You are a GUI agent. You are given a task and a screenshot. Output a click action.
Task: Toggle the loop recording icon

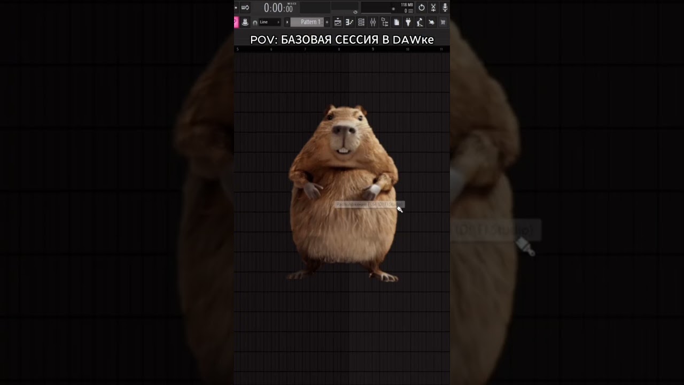pyautogui.click(x=245, y=7)
